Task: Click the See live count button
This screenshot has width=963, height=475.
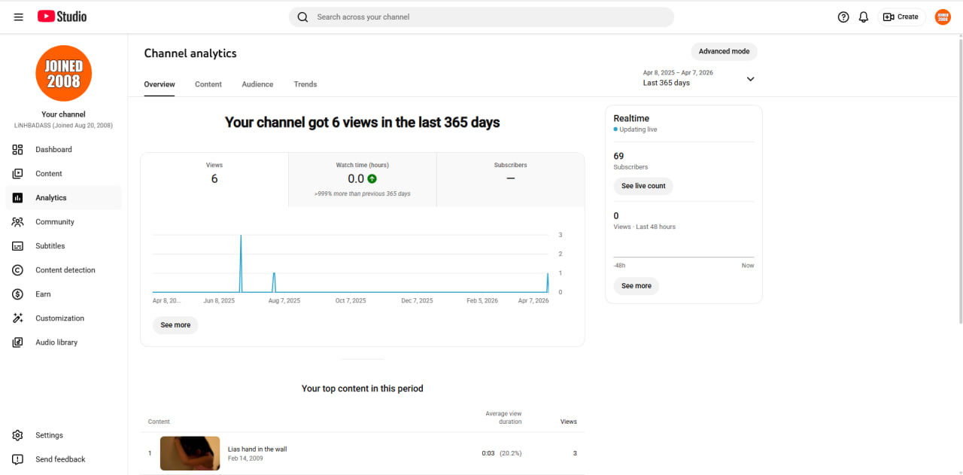Action: point(643,186)
